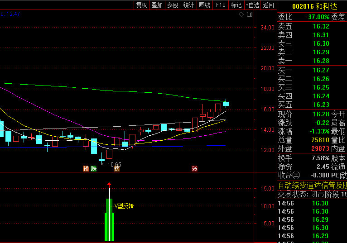Image resolution: width=347 pixels, height=243 pixels.
Task: Click the diamond icon above chart
Action: tap(241, 14)
